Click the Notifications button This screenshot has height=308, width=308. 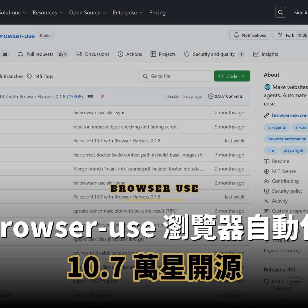(250, 35)
